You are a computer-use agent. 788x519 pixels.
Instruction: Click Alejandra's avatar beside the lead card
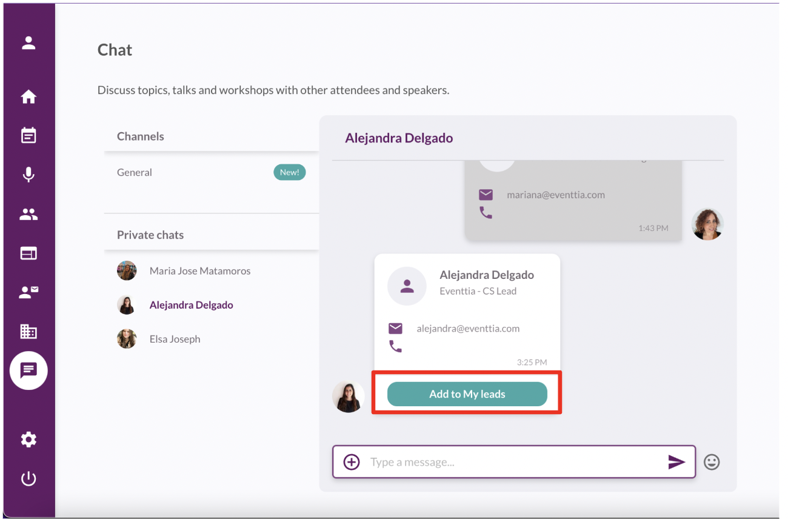point(349,397)
